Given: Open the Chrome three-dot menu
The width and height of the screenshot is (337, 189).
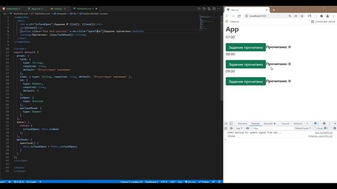Looking at the screenshot, I should click(334, 16).
